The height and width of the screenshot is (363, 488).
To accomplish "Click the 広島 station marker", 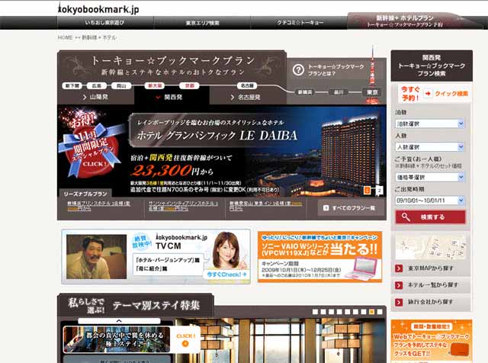I will coord(97,85).
